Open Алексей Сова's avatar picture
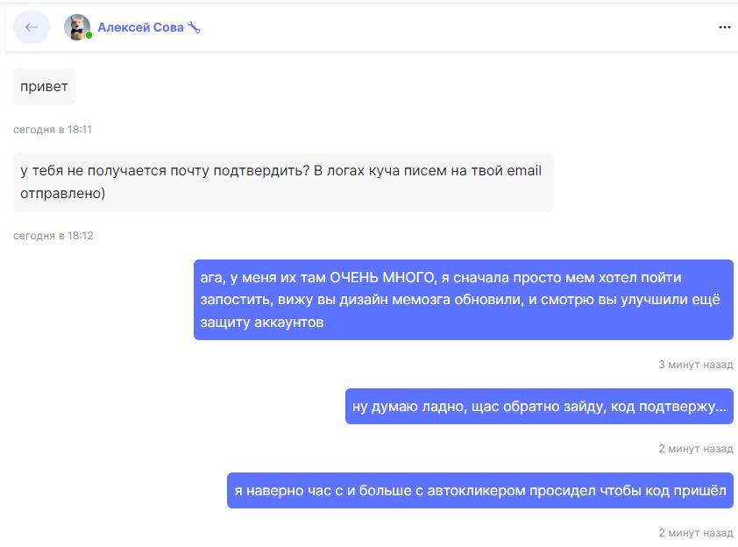 point(77,27)
